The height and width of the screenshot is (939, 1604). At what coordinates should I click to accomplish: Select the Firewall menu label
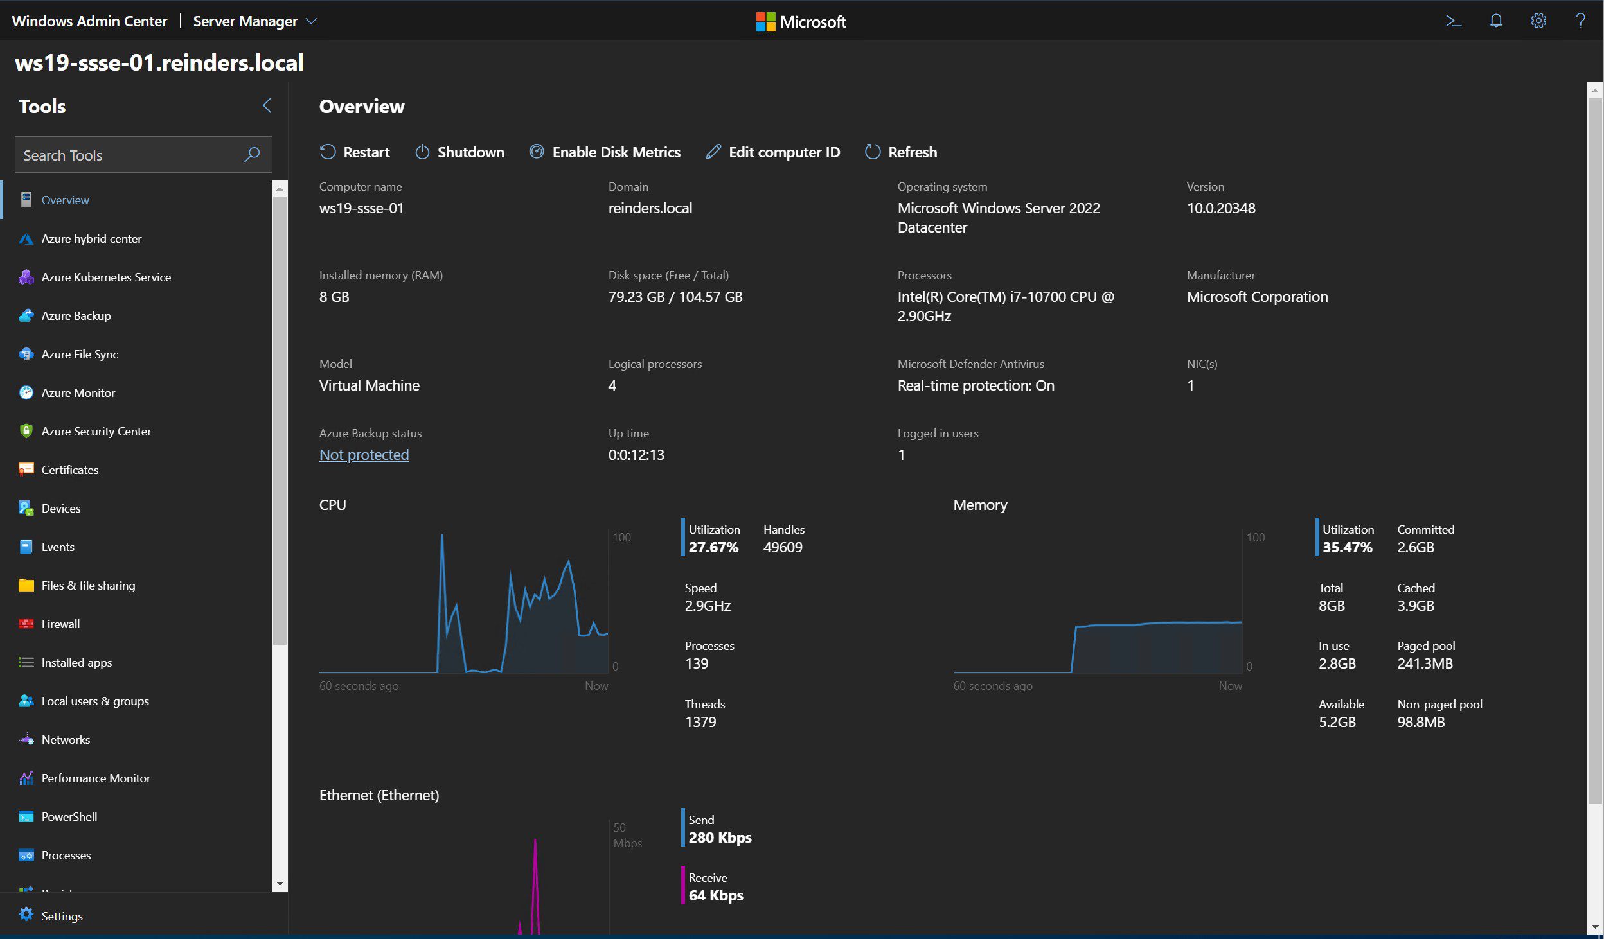click(x=60, y=624)
